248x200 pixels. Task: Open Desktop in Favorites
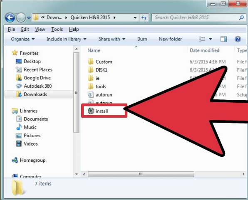point(32,62)
